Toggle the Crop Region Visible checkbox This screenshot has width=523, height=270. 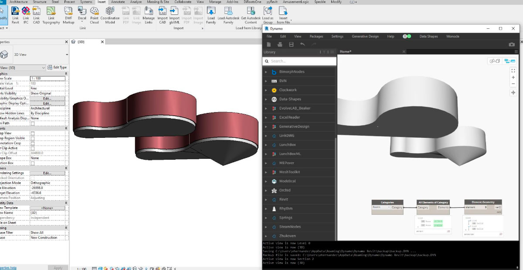[33, 138]
